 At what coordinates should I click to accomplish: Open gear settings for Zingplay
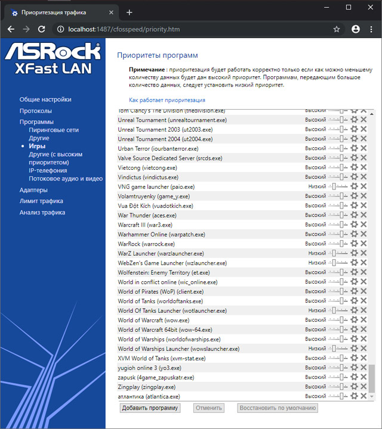pos(355,387)
